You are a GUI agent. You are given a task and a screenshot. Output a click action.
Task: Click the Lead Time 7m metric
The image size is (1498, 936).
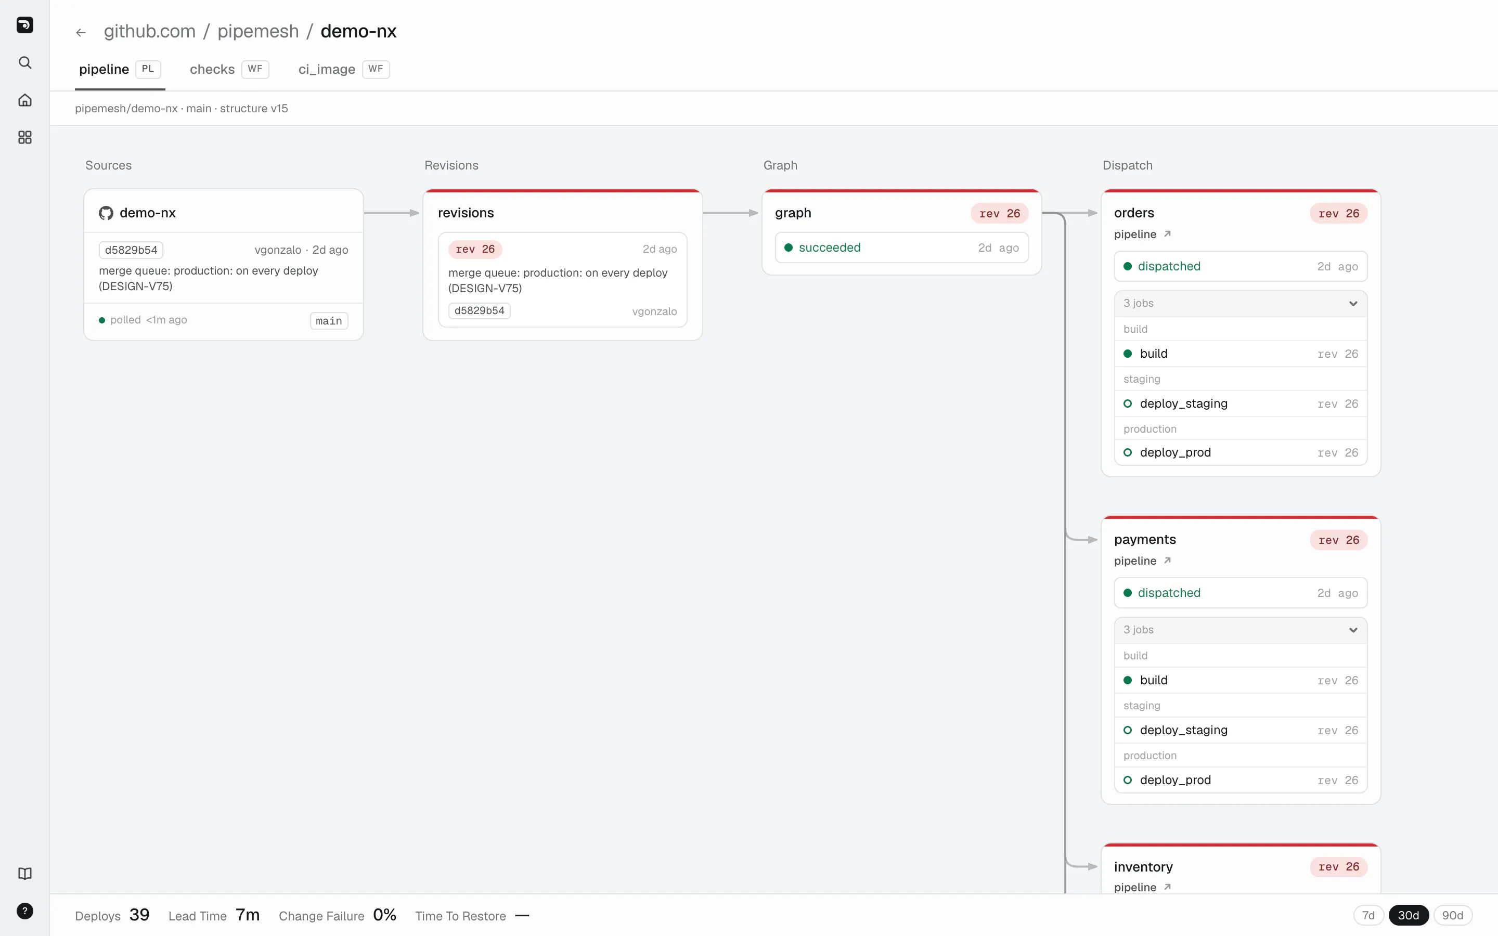[214, 915]
